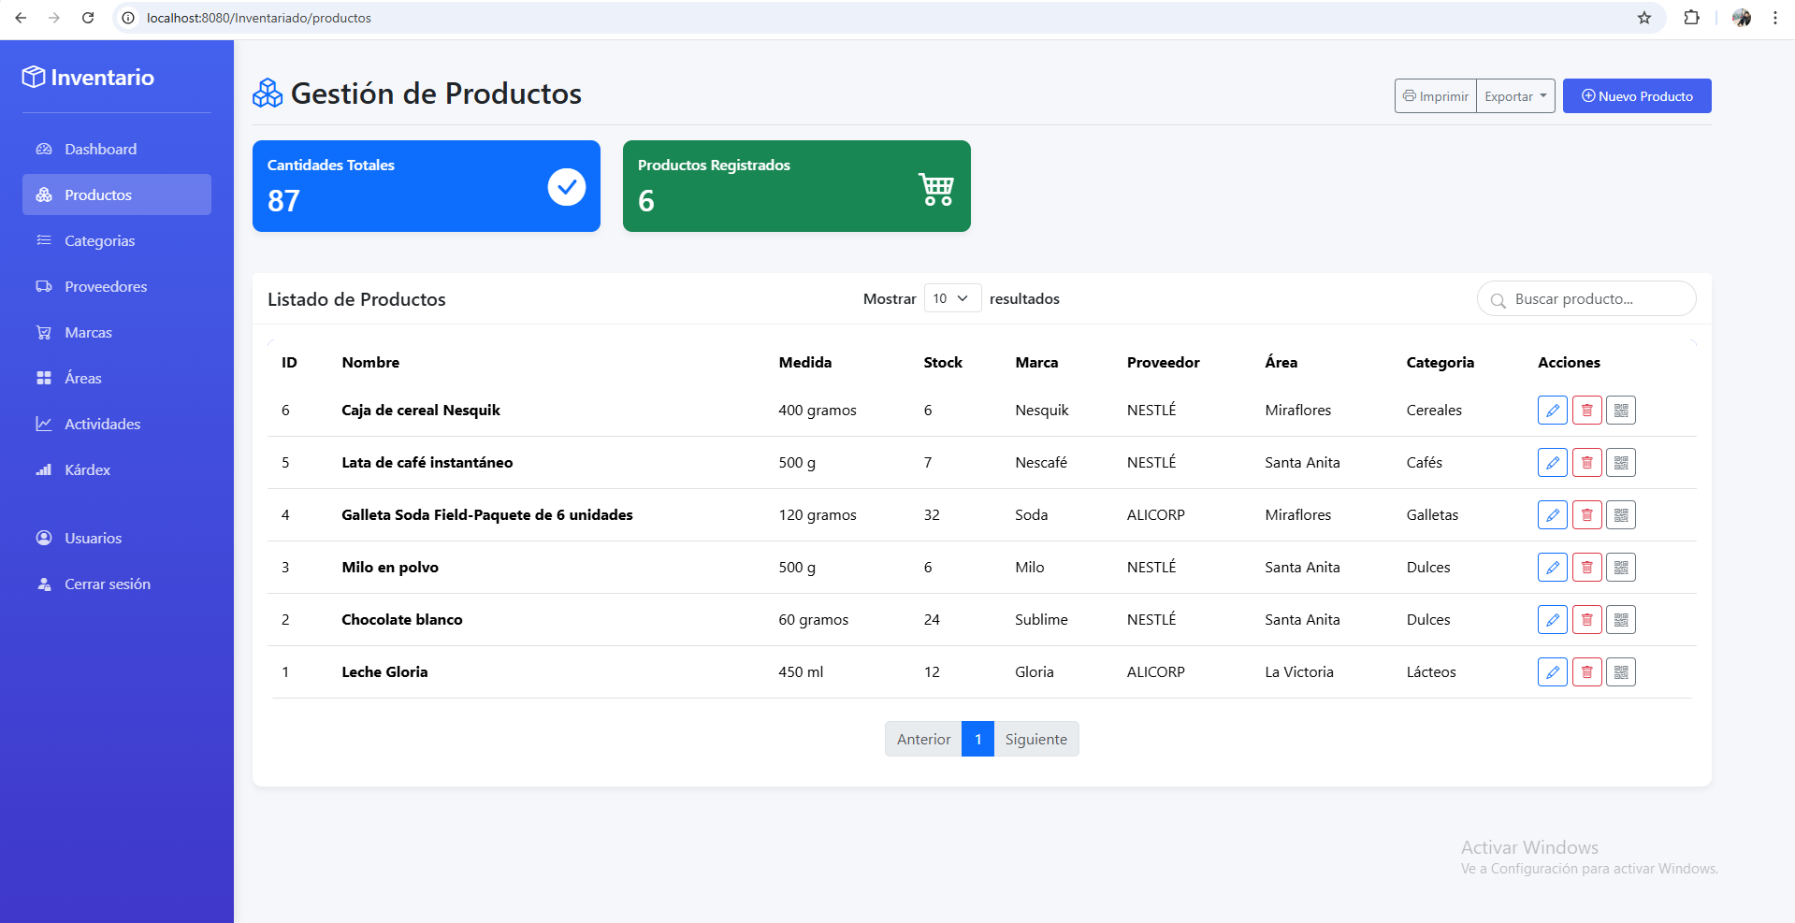
Task: Open Usuarios in the sidebar
Action: tap(117, 539)
